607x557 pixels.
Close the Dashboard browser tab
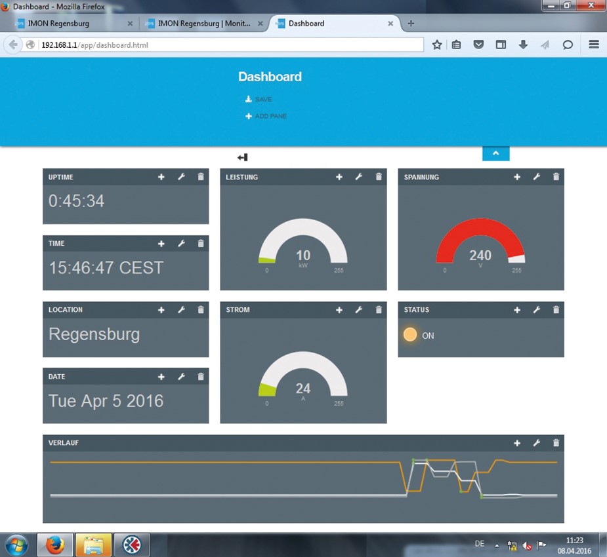(390, 24)
